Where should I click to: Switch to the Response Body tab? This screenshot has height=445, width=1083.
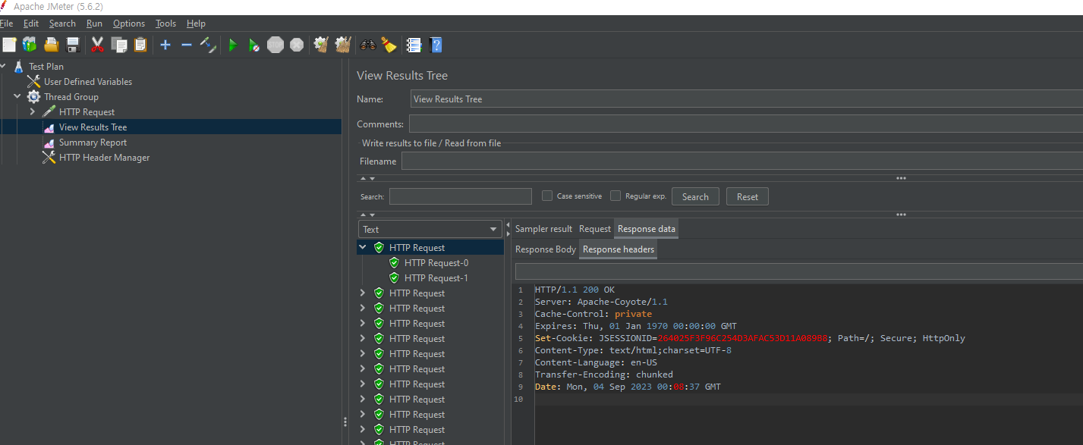pyautogui.click(x=546, y=249)
